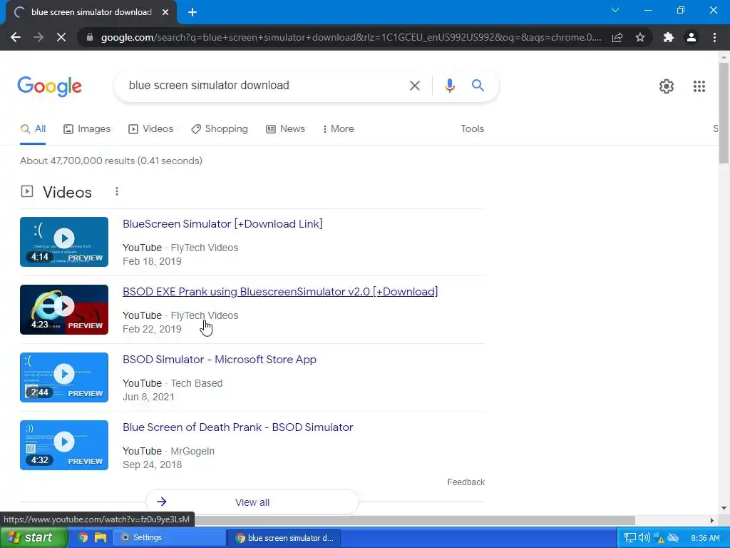Open the Videos section three-dot options
The image size is (730, 548).
[x=117, y=191]
